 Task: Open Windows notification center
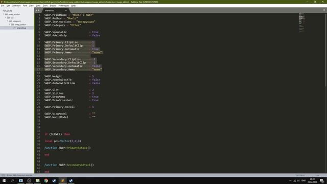[321, 180]
